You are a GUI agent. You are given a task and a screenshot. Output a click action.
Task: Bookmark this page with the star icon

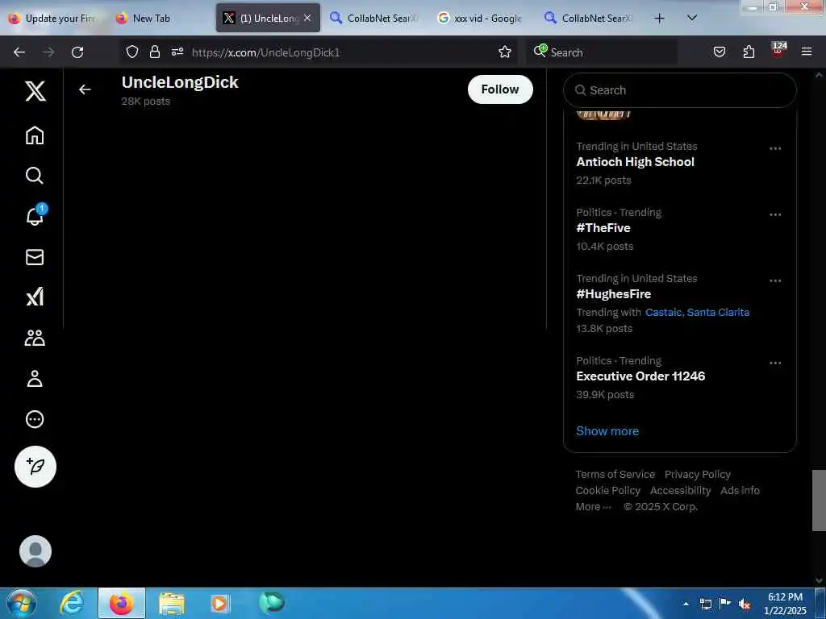tap(505, 52)
